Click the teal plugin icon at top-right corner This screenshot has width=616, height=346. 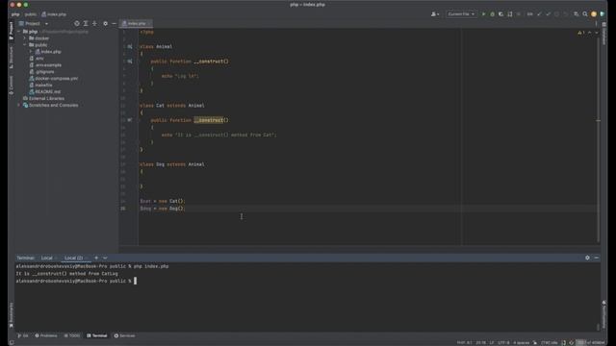coord(602,14)
